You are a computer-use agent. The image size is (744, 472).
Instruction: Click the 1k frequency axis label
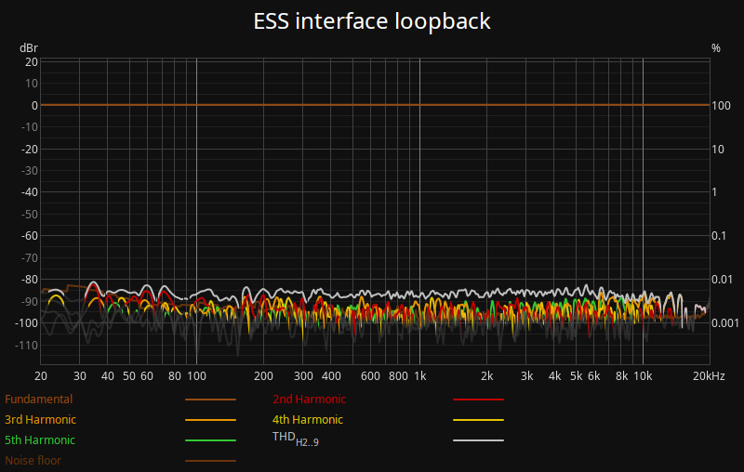(x=420, y=375)
